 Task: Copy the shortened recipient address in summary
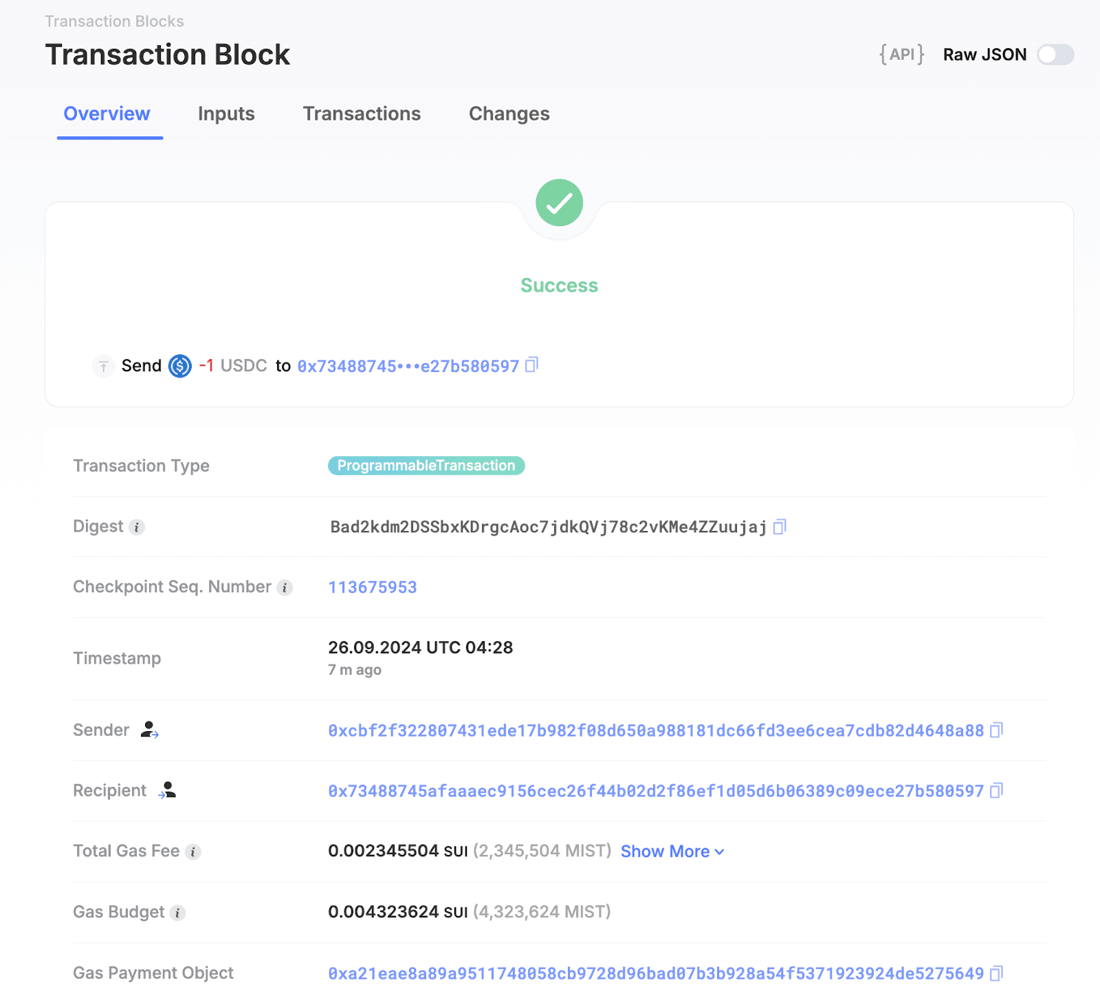[531, 365]
